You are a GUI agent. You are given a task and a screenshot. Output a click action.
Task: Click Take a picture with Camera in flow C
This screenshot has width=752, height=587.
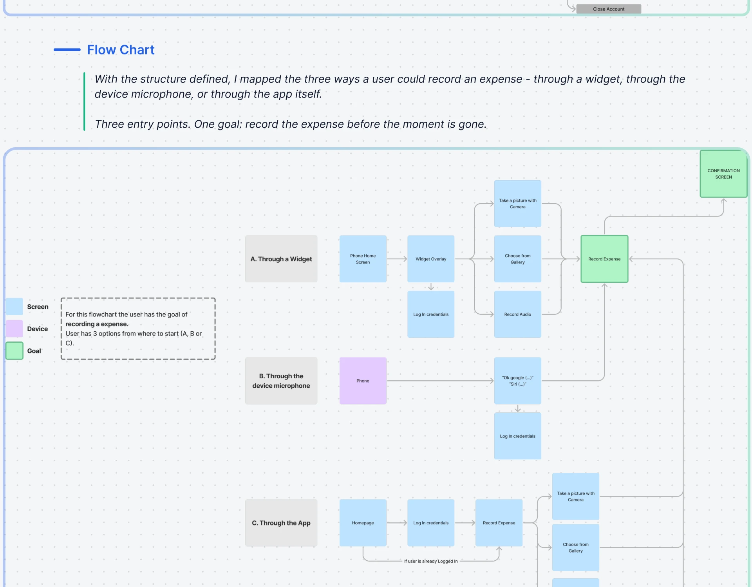576,497
